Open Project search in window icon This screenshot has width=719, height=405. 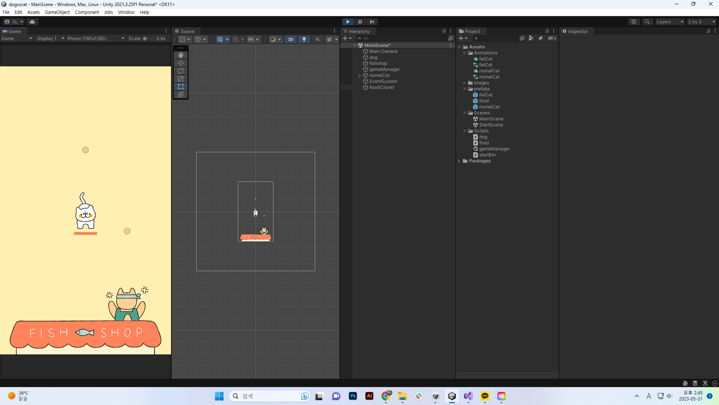[522, 38]
